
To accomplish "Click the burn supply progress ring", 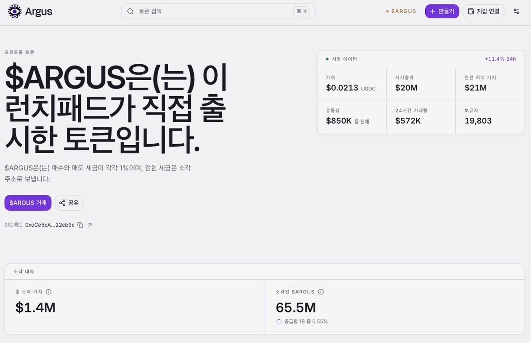I will click(x=279, y=321).
